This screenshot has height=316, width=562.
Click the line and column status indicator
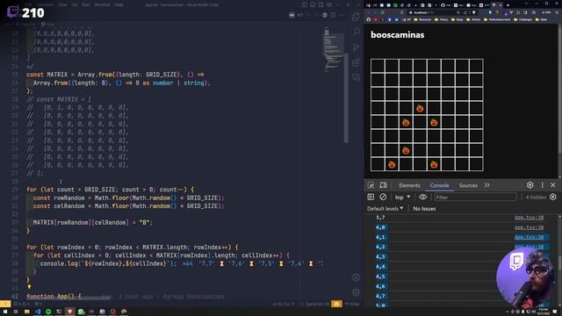pyautogui.click(x=283, y=304)
